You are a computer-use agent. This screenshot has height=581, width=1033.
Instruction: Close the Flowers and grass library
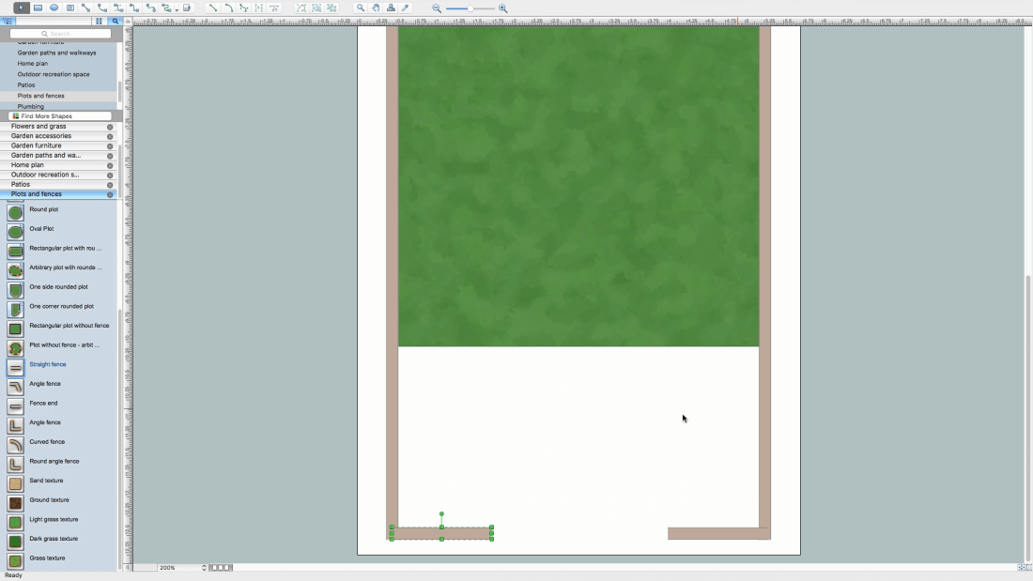(x=110, y=127)
